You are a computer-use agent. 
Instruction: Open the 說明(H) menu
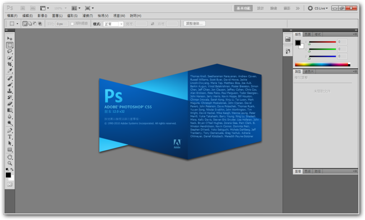[x=136, y=16]
